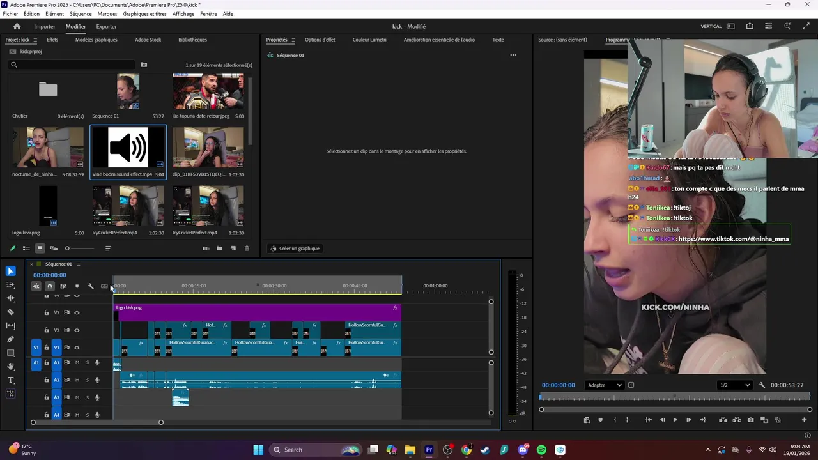Viewport: 818px width, 460px height.
Task: Open the 1/2 playback resolution dropdown
Action: pyautogui.click(x=734, y=385)
